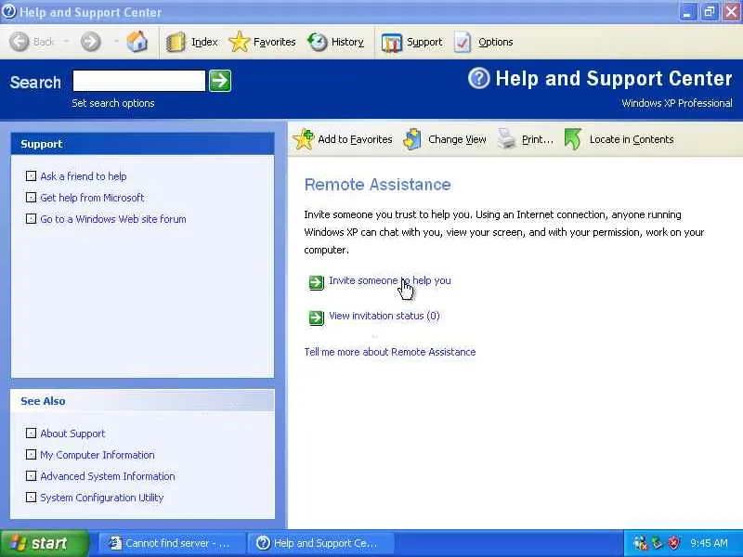Click green arrow beside Invite someone

(316, 282)
